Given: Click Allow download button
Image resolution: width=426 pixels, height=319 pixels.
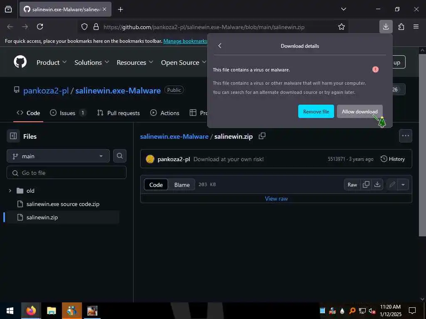Looking at the screenshot, I should pos(360,111).
